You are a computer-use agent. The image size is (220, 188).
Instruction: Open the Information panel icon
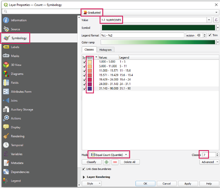pyautogui.click(x=6, y=20)
